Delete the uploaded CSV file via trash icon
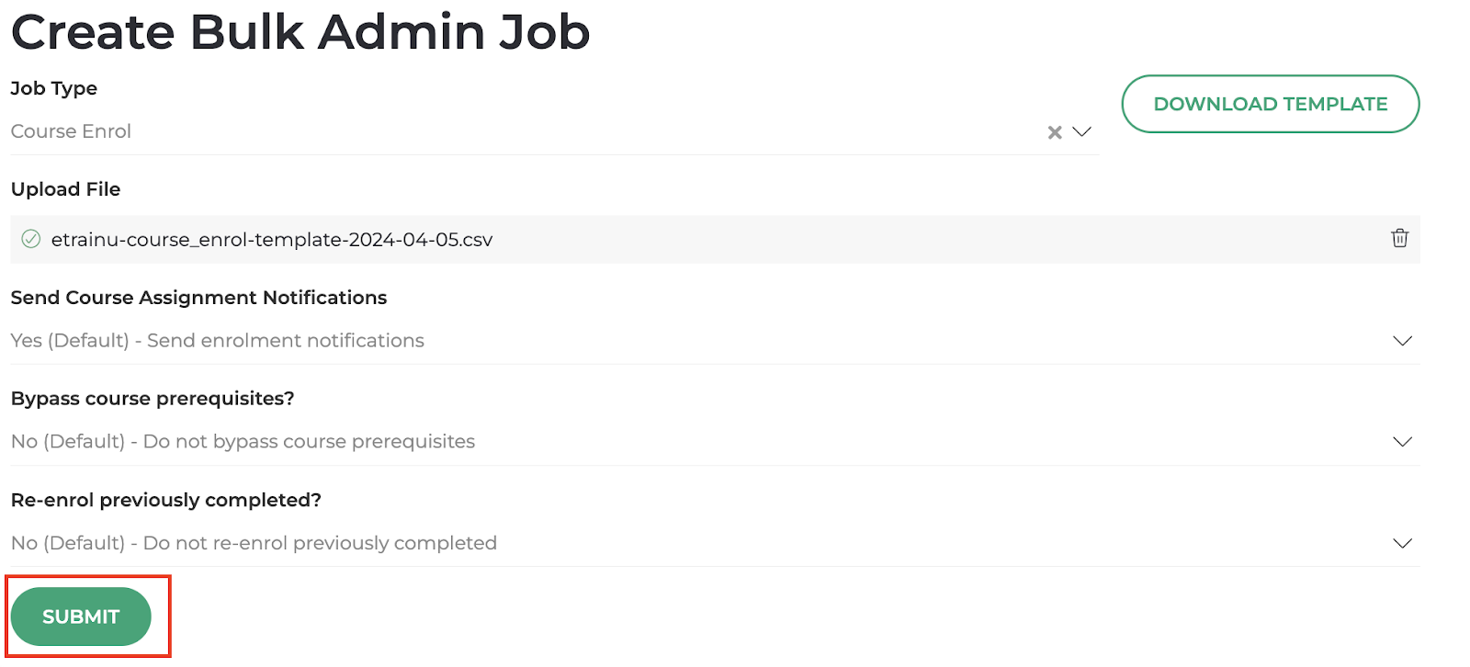This screenshot has height=667, width=1470. [x=1399, y=239]
